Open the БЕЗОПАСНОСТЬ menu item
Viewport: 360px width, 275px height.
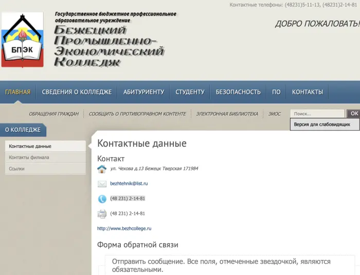[238, 92]
